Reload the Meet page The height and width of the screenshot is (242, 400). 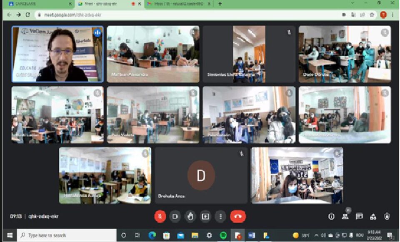point(27,15)
